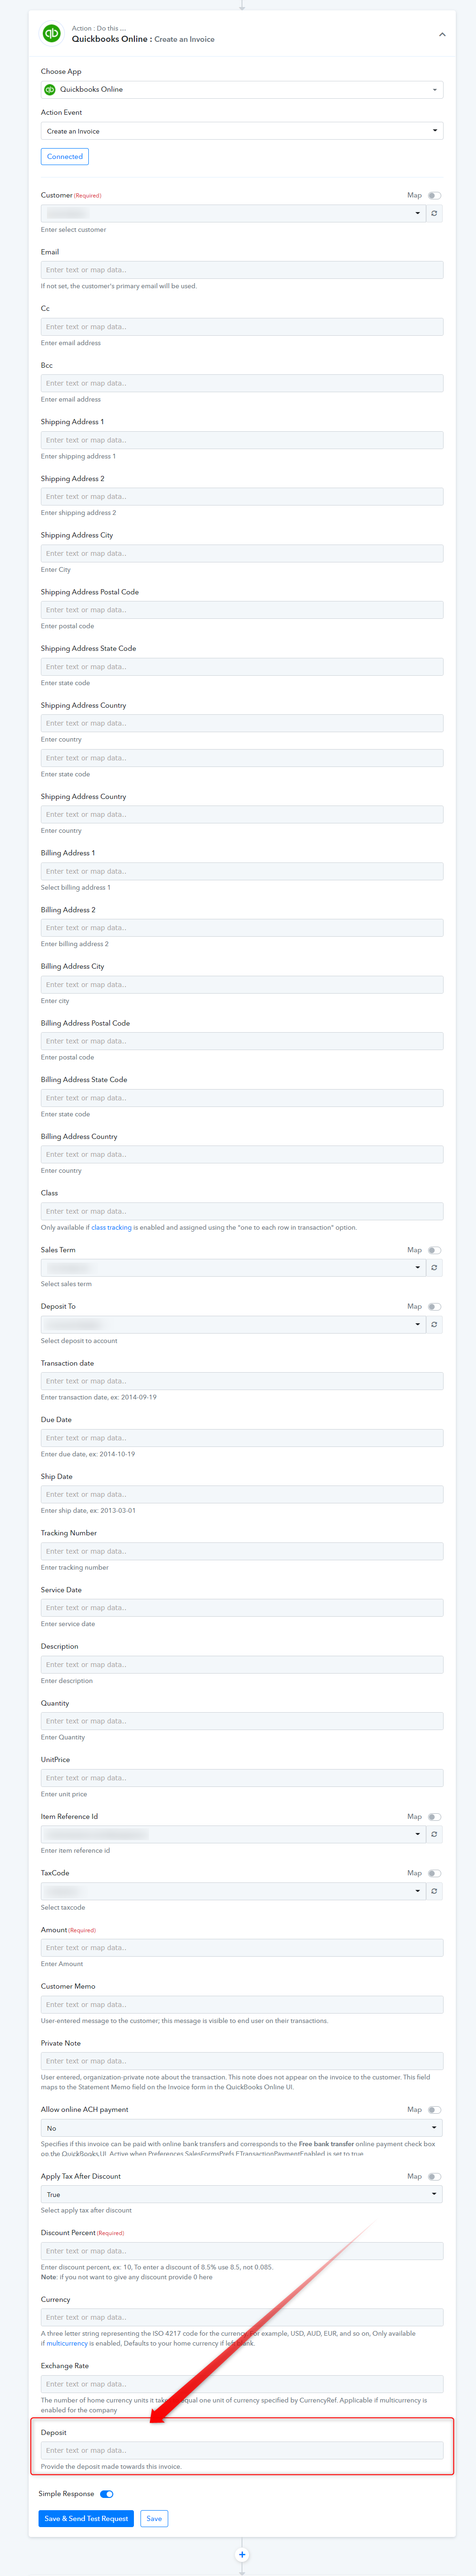Enable Map for Sales Term
The width and height of the screenshot is (476, 2576).
coord(434,1251)
